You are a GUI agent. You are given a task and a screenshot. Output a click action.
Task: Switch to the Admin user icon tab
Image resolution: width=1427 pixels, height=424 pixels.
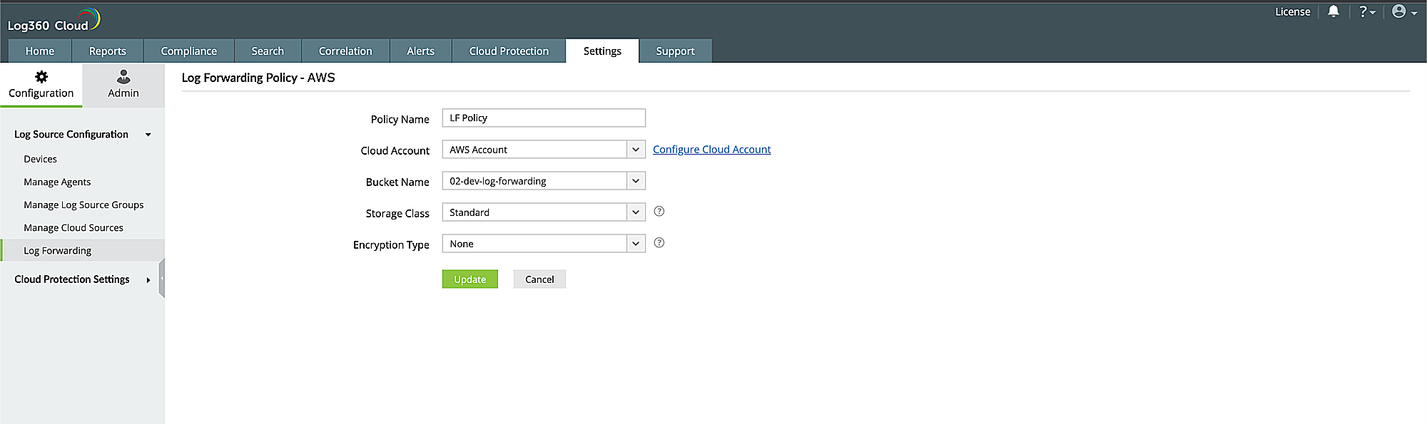pyautogui.click(x=123, y=85)
